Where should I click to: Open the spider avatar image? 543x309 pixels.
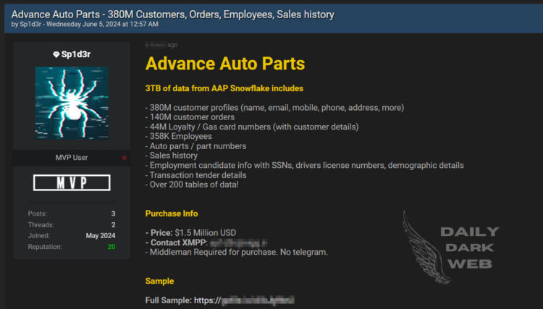pos(72,103)
